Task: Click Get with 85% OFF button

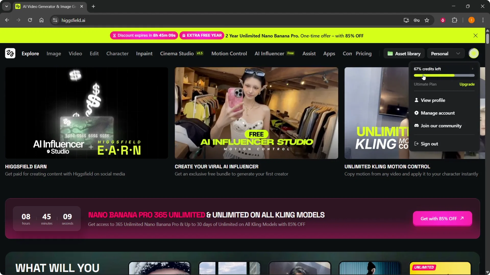Action: pos(442,218)
